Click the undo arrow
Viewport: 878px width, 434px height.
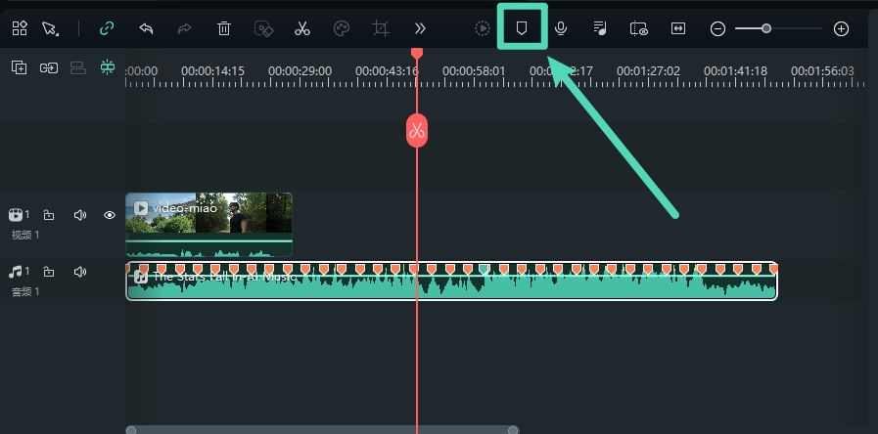click(146, 28)
